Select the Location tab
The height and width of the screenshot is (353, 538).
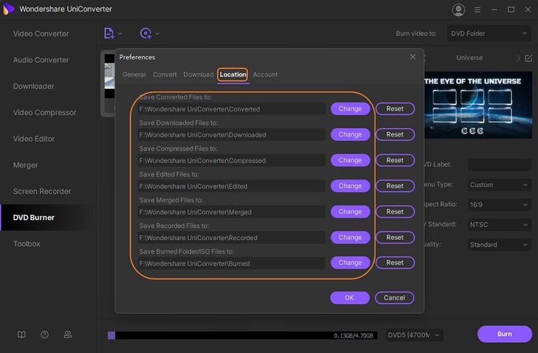coord(233,75)
